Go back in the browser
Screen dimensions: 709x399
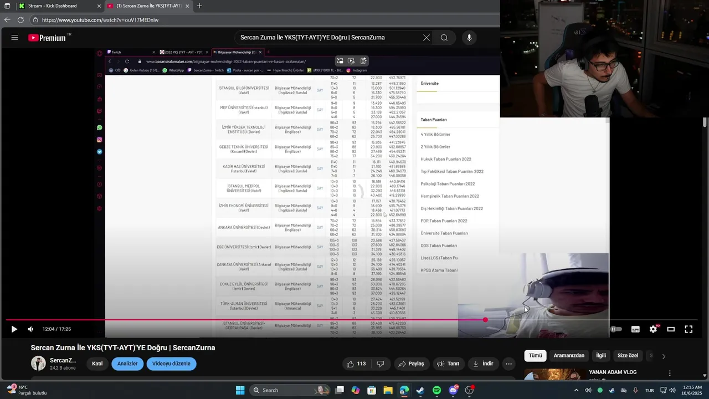tap(7, 20)
